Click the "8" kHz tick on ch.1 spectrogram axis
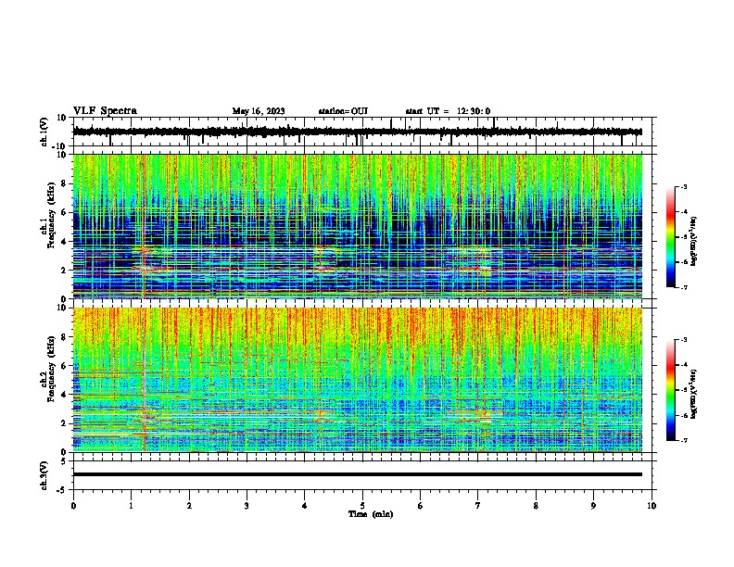734x567 pixels. point(64,183)
